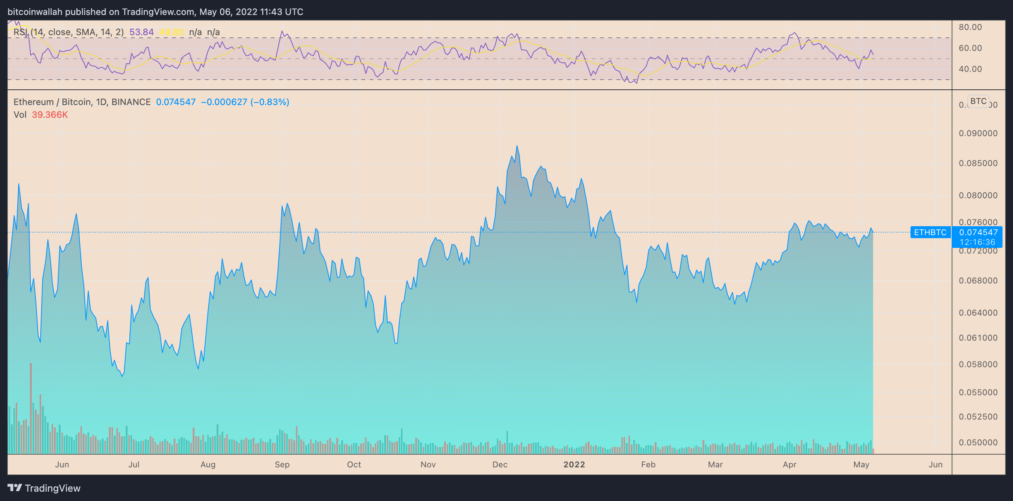Click the Feb label on the time axis
Image resolution: width=1013 pixels, height=501 pixels.
click(648, 464)
